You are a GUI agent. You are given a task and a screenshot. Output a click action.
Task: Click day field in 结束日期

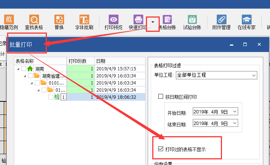pos(224,123)
